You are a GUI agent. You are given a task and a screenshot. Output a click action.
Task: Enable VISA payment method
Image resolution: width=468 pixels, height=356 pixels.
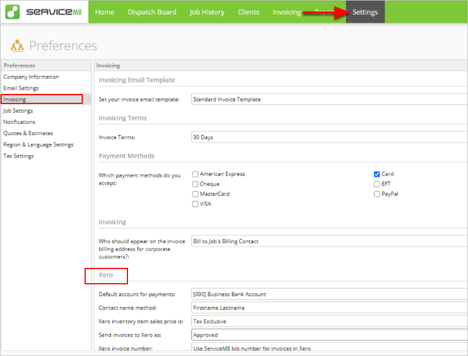tap(195, 204)
